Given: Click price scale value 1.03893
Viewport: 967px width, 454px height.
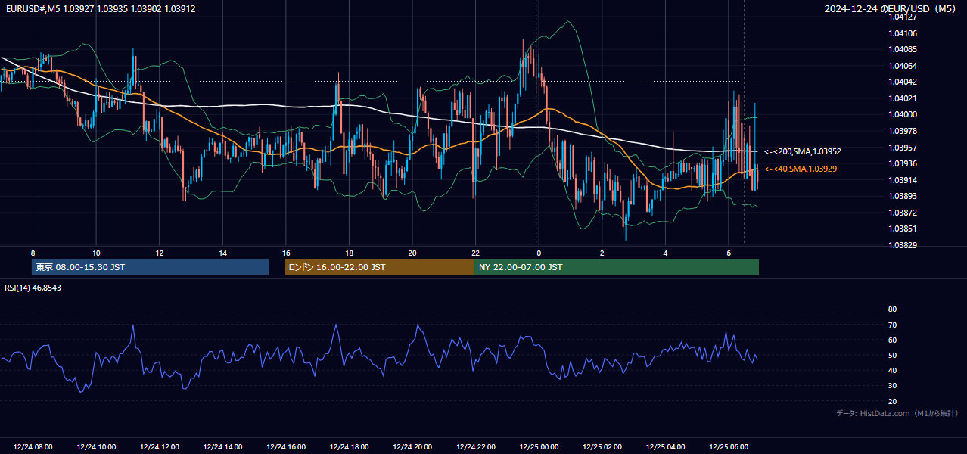Looking at the screenshot, I should (903, 196).
